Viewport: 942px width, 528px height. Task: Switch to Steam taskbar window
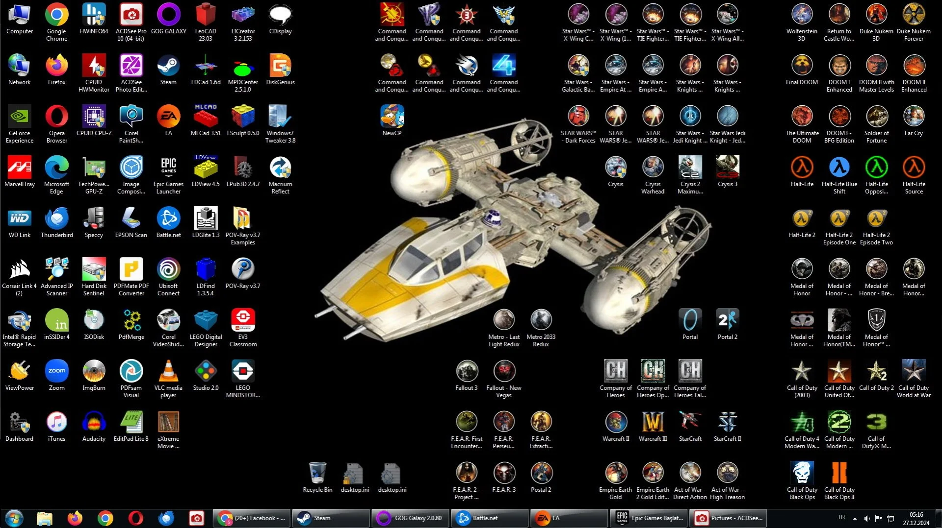point(331,518)
